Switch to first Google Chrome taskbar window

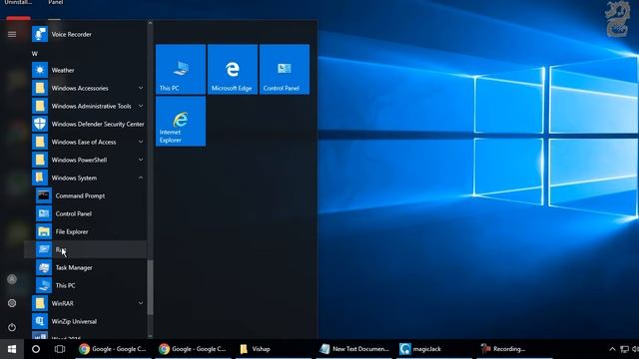pyautogui.click(x=113, y=349)
